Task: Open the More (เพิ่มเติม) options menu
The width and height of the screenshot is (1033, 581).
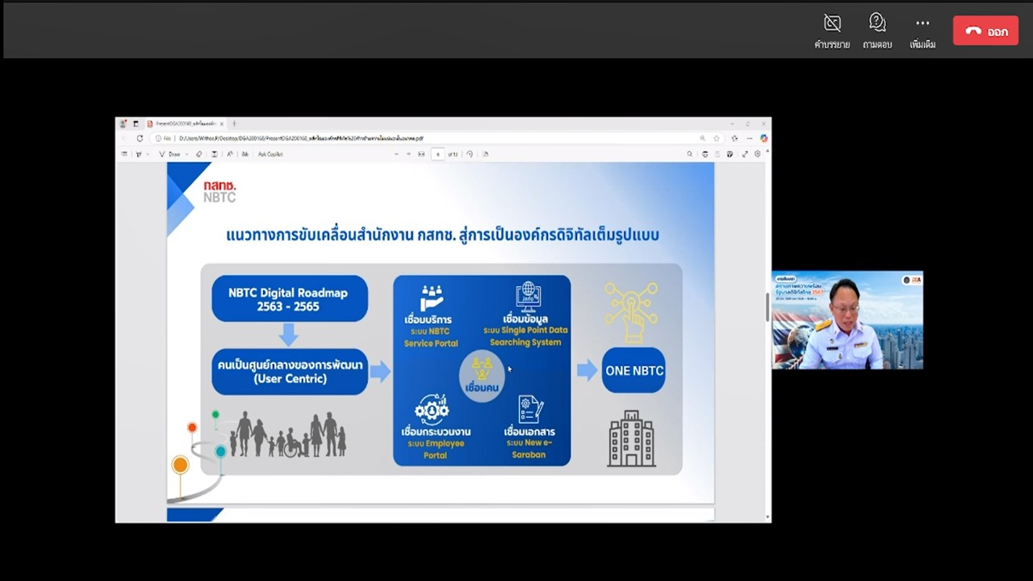Action: click(922, 31)
